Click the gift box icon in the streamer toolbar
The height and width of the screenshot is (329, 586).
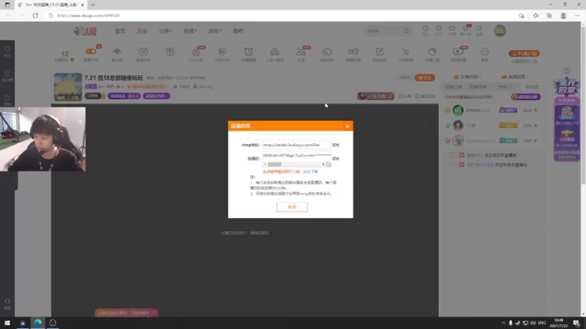click(170, 52)
